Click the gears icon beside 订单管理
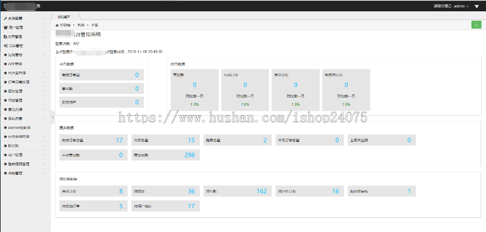486x232 pixels. [5, 46]
